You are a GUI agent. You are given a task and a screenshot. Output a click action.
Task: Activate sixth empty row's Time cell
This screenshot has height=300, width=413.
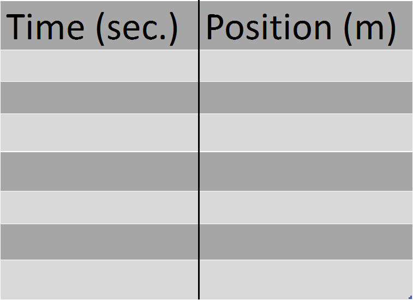pos(99,242)
